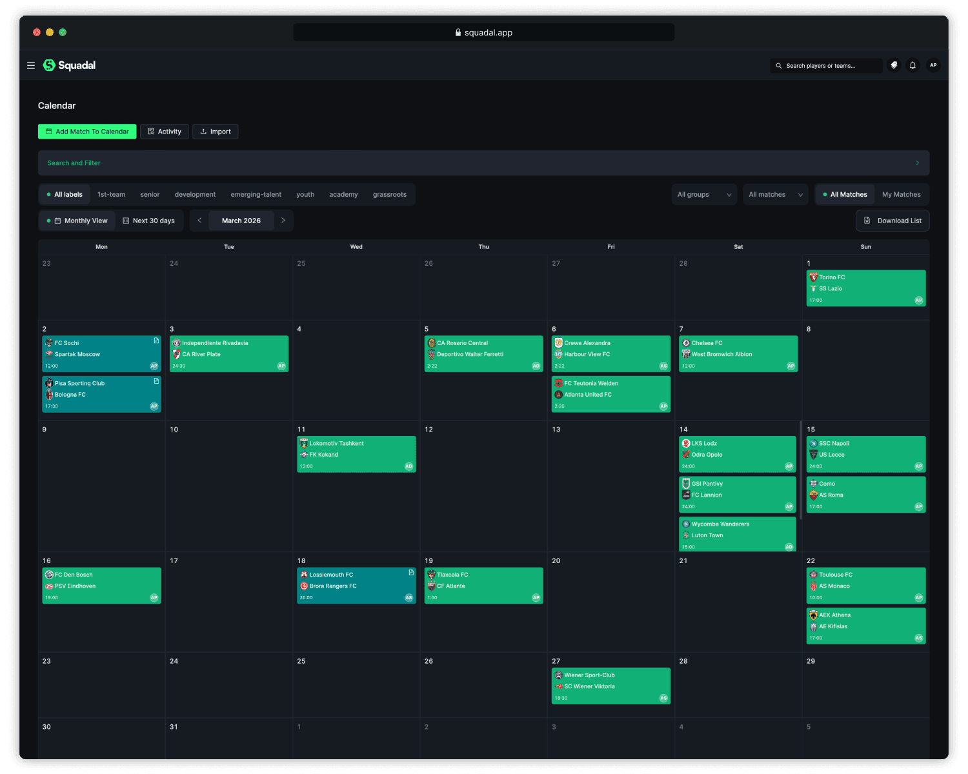968x774 pixels.
Task: Click the Import button
Action: click(x=216, y=132)
